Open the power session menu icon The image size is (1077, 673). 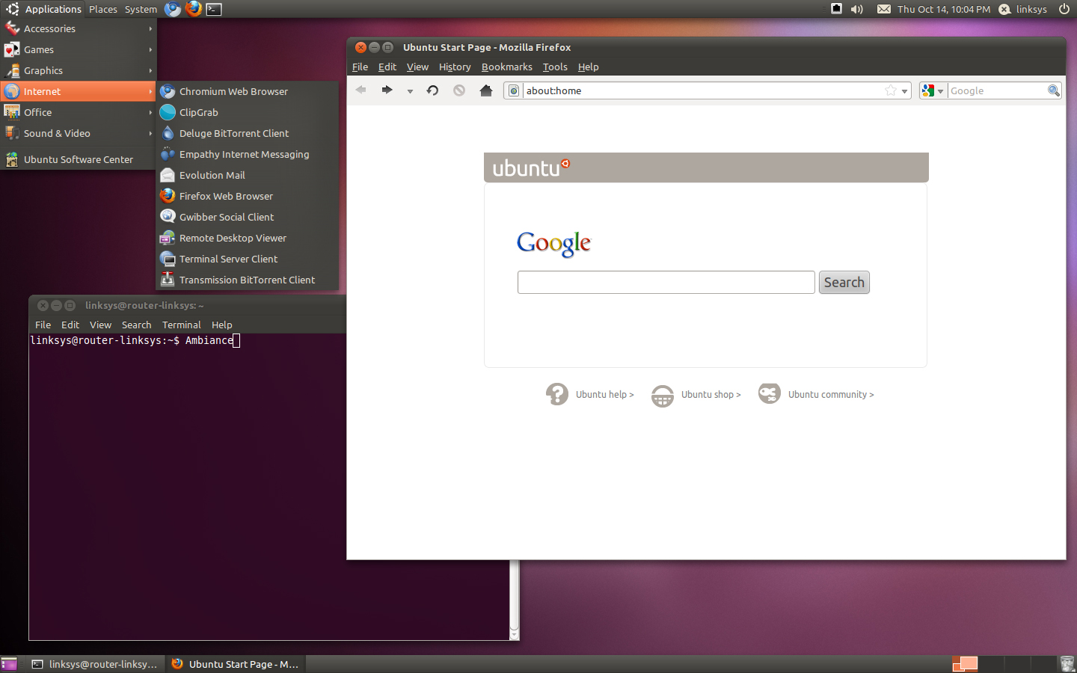pos(1064,9)
